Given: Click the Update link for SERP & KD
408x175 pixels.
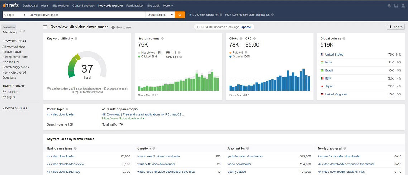Looking at the screenshot, I should (246, 27).
